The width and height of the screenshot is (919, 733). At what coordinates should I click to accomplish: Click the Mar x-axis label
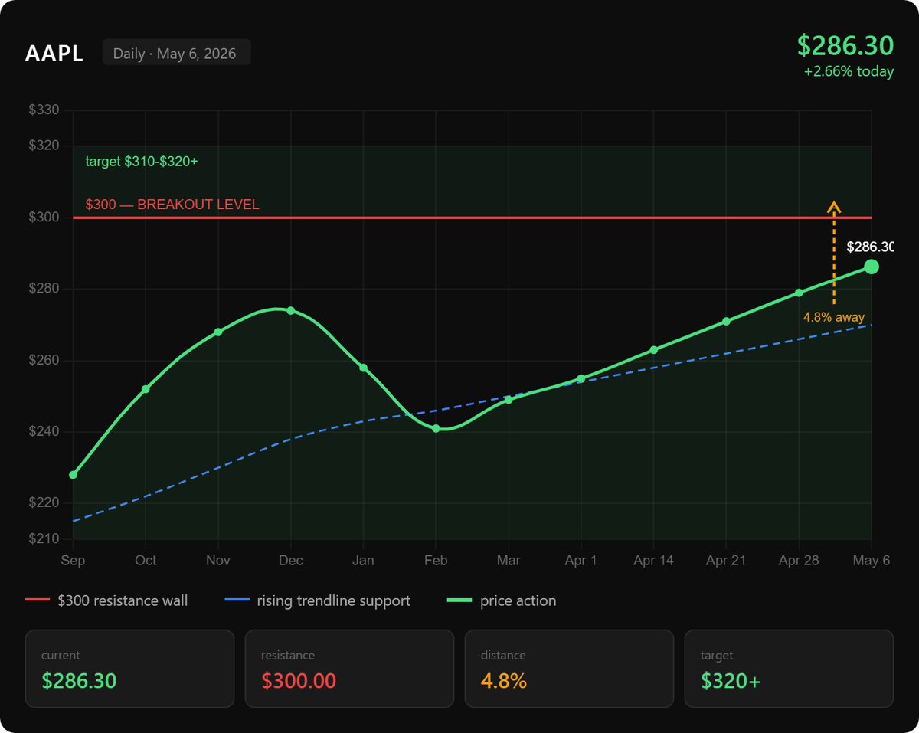[x=509, y=561]
